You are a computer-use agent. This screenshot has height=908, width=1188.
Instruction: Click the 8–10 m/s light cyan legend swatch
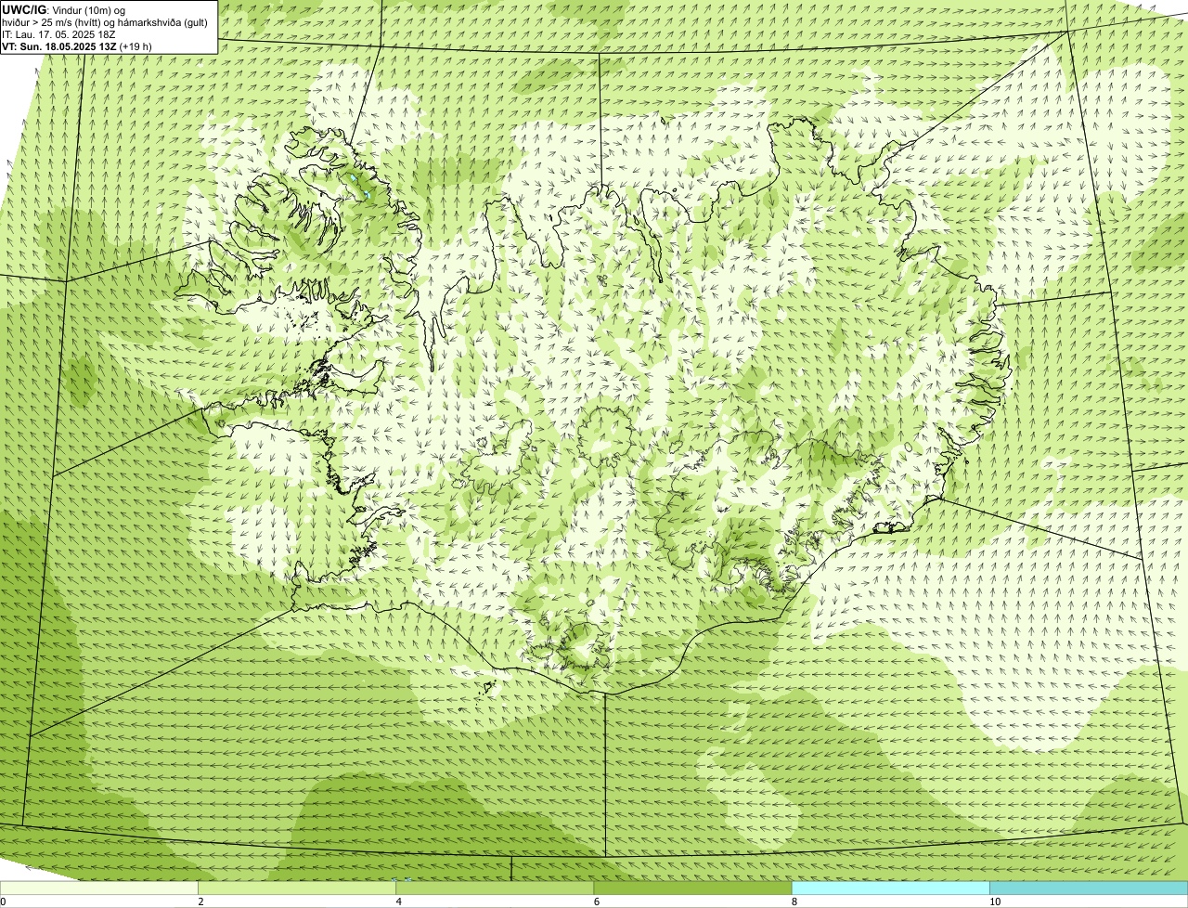coord(891,889)
